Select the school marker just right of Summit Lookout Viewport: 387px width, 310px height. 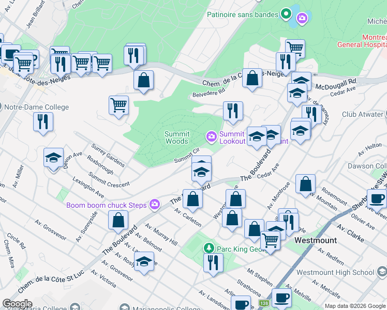click(257, 136)
